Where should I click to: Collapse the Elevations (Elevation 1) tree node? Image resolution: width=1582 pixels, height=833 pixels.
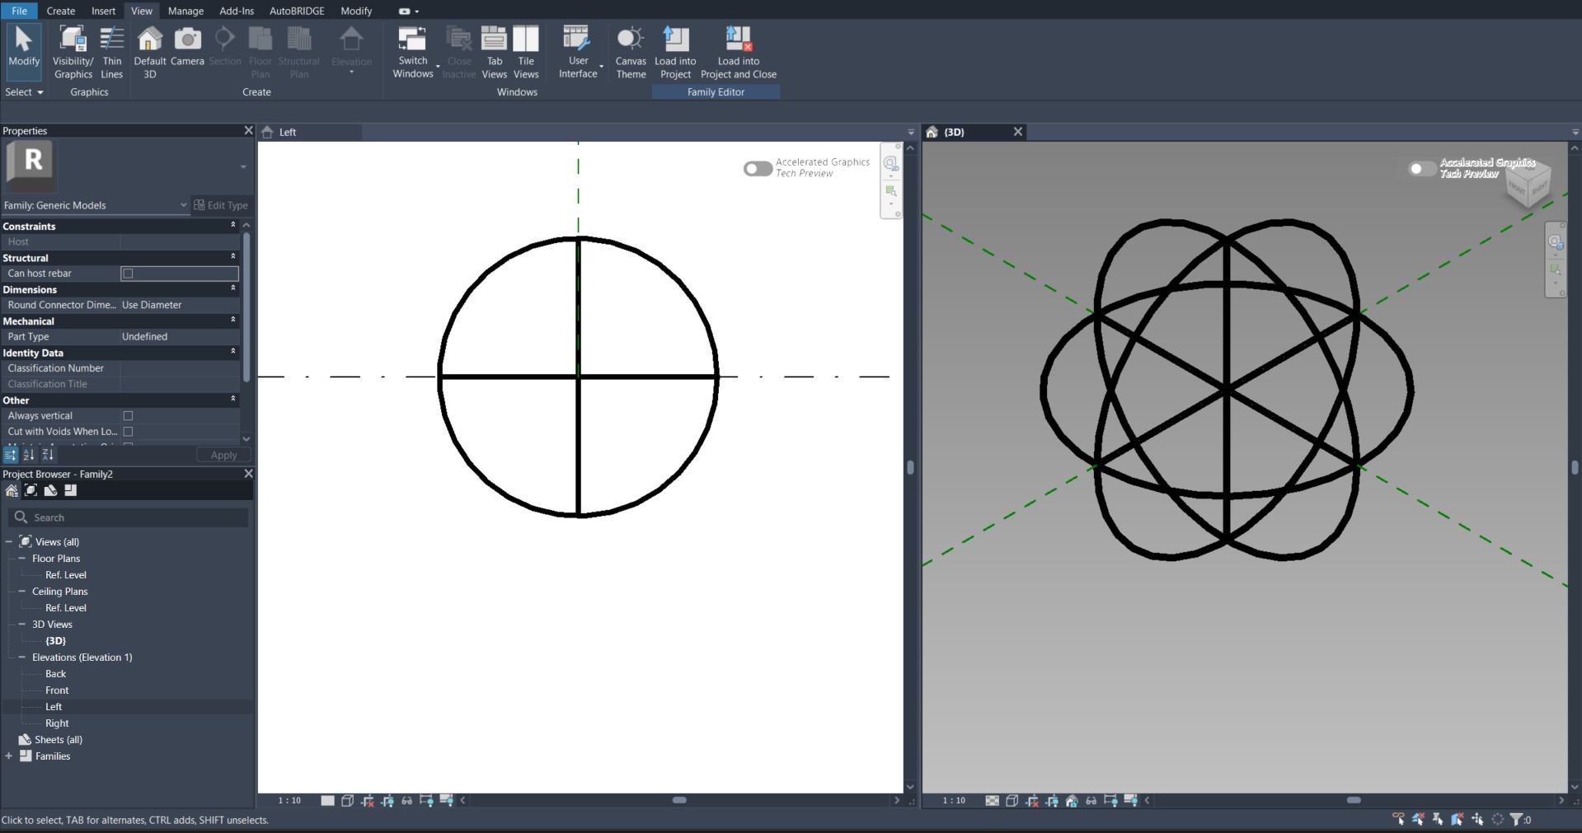(22, 658)
